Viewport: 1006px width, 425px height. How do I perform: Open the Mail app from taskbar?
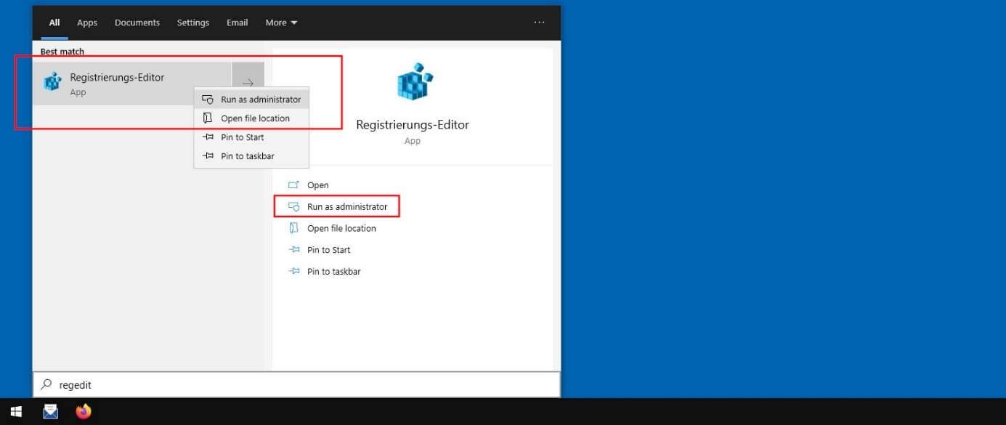pyautogui.click(x=50, y=412)
